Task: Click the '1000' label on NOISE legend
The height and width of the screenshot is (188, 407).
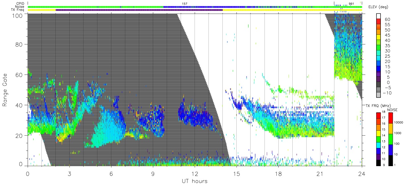Action: click(398, 133)
